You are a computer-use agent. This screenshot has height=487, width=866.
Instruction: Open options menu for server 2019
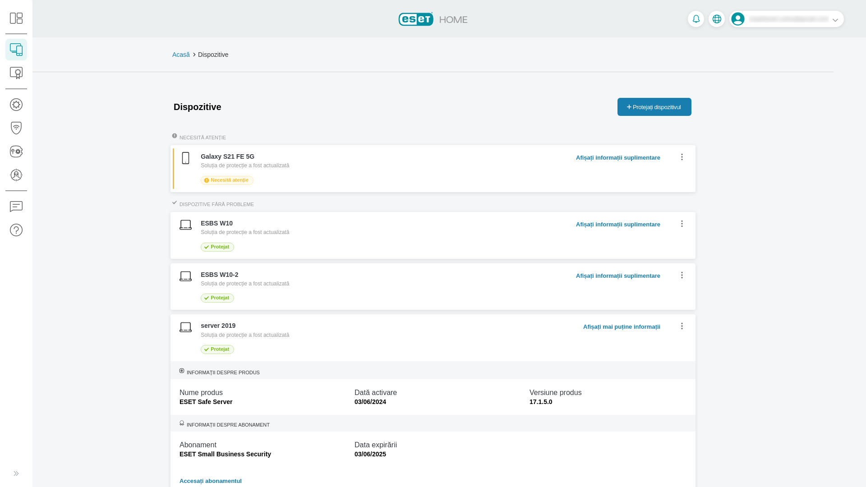click(x=682, y=326)
